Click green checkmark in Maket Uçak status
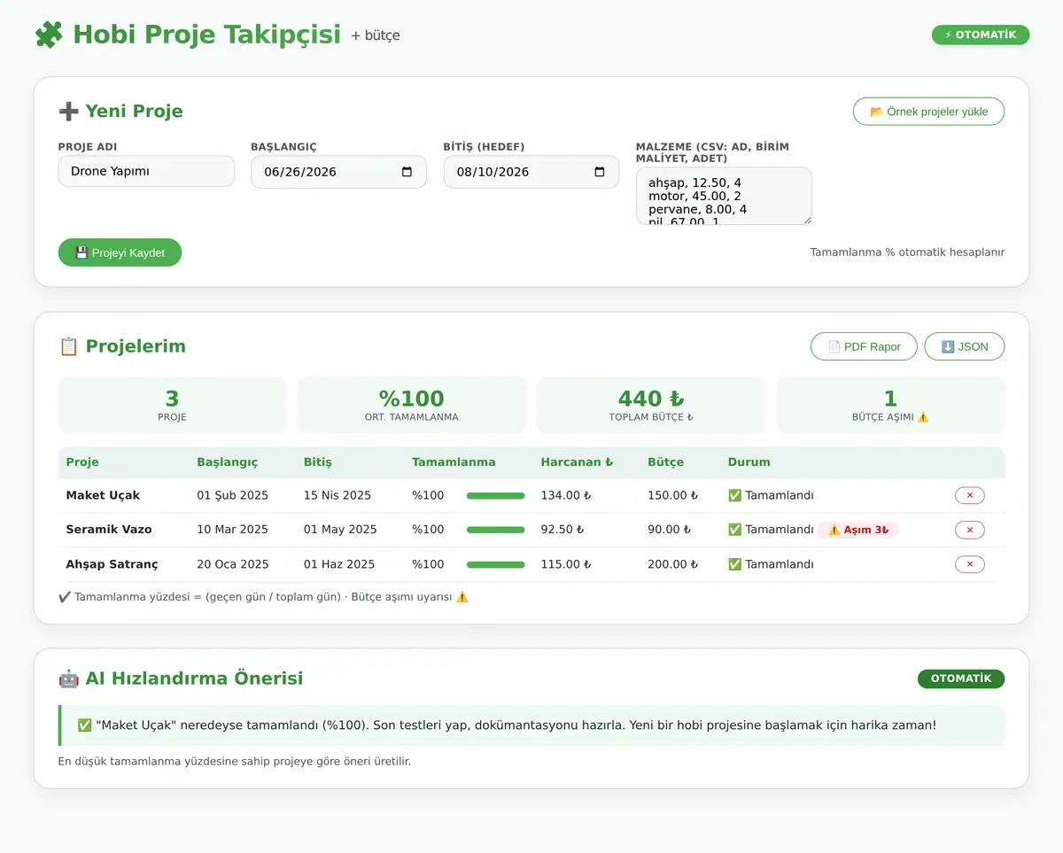This screenshot has width=1063, height=853. point(734,495)
